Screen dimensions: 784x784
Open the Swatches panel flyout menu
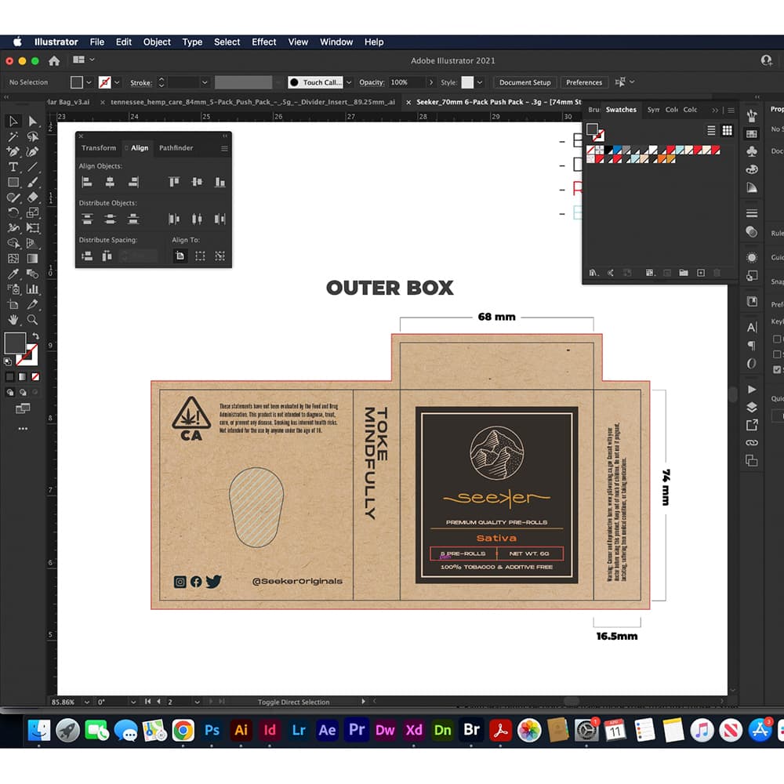point(731,110)
